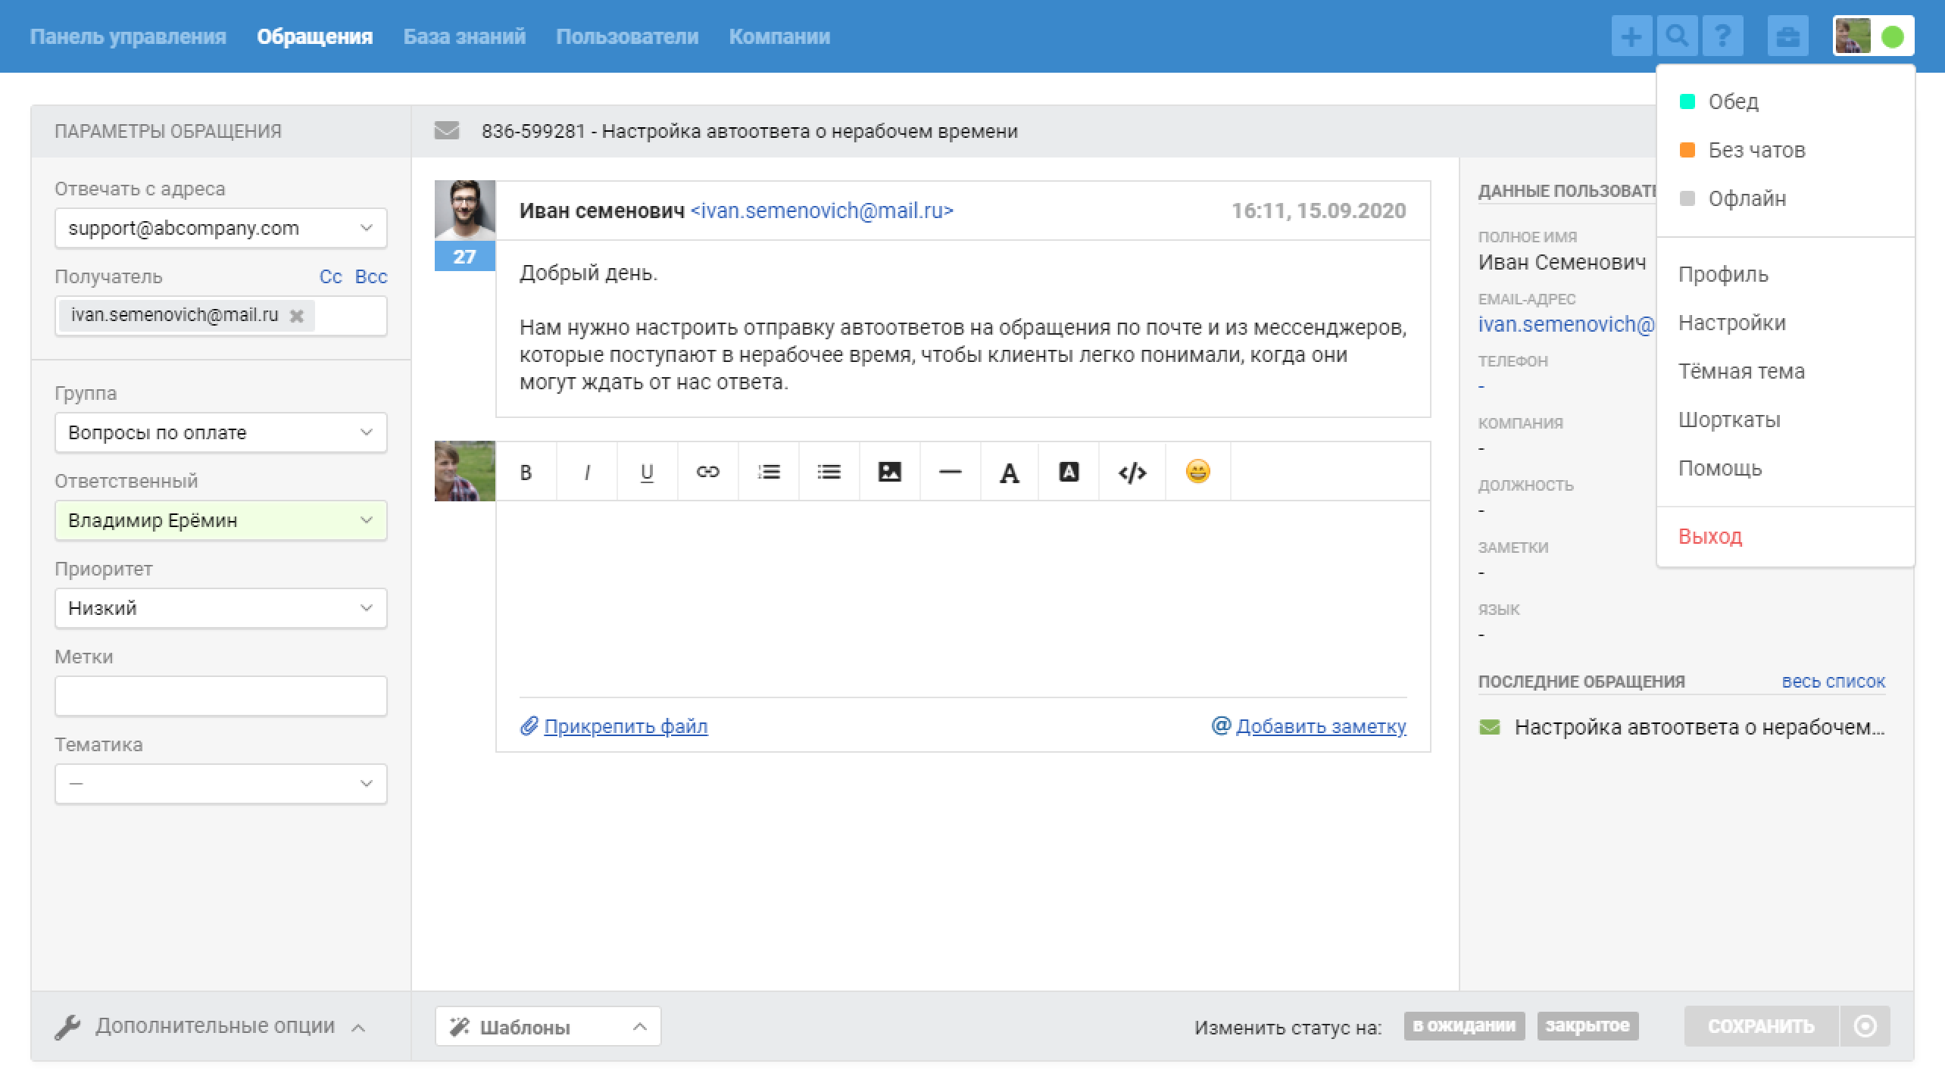1945x1092 pixels.
Task: Click Иван Семенович customer avatar photo
Action: click(464, 210)
